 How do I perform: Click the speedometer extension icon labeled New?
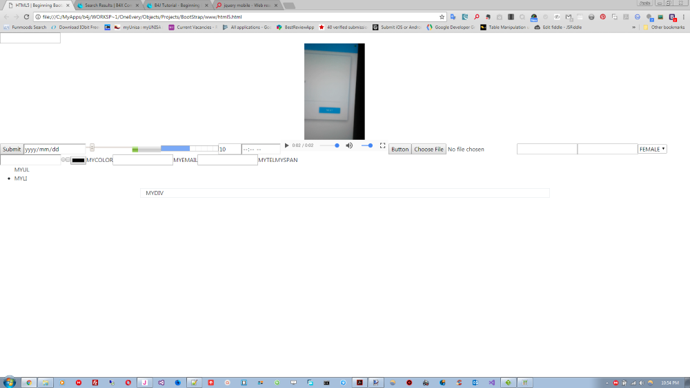[534, 18]
